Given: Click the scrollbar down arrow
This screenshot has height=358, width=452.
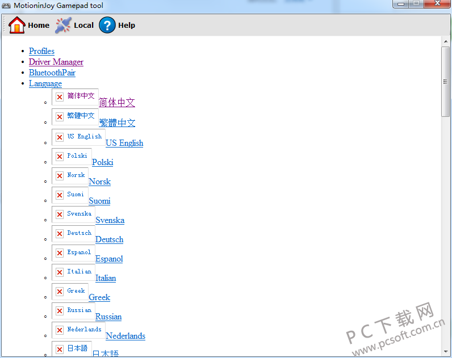Looking at the screenshot, I should coord(446,352).
